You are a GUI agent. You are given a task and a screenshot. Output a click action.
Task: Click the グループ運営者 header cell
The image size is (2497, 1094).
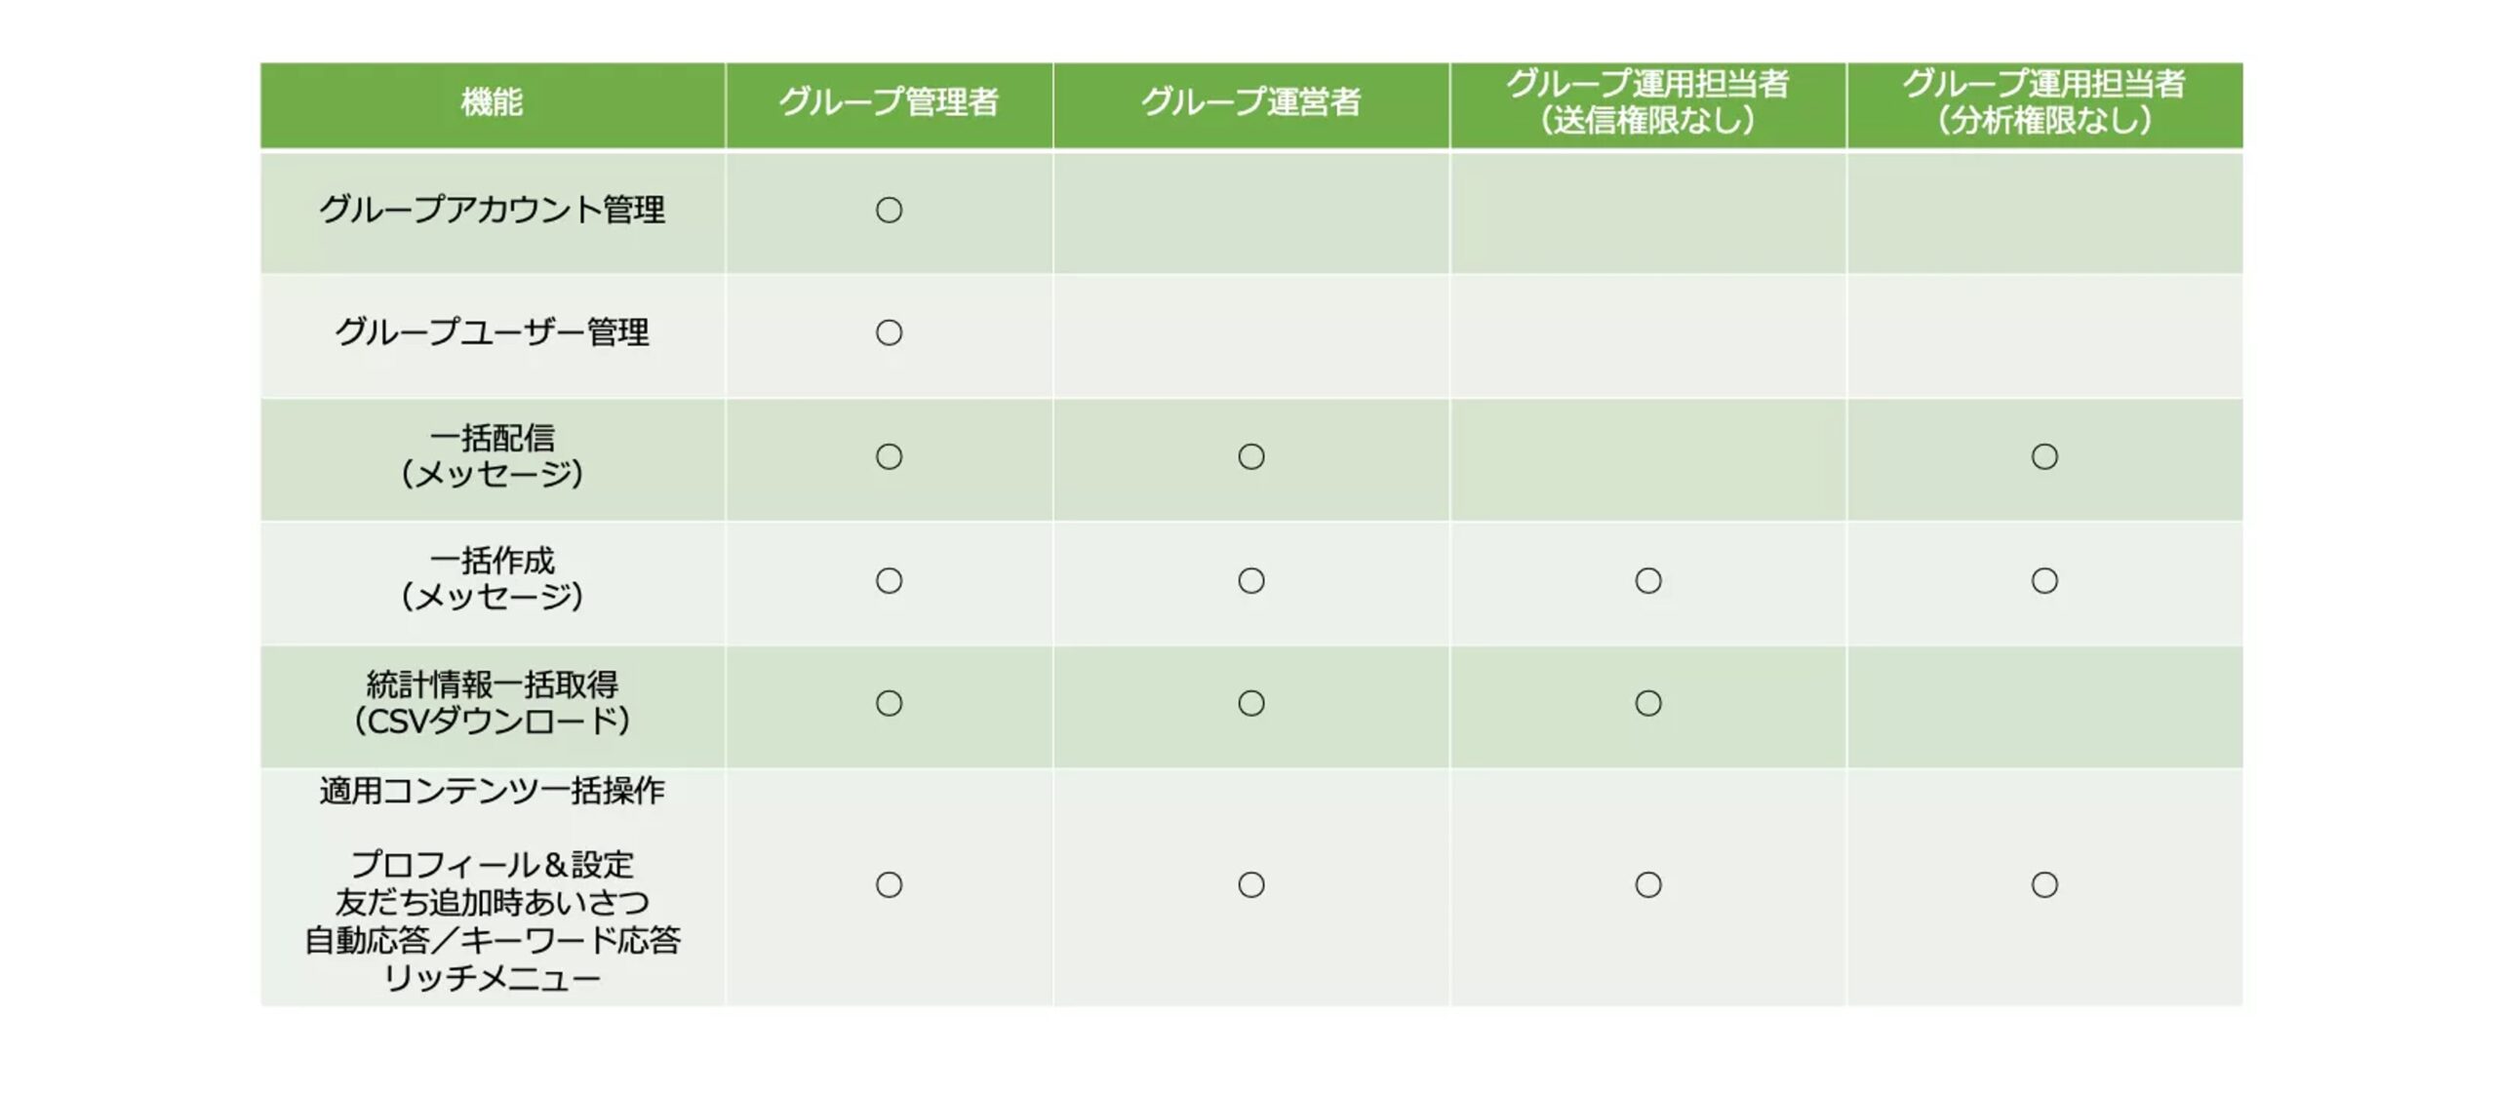pyautogui.click(x=1250, y=101)
